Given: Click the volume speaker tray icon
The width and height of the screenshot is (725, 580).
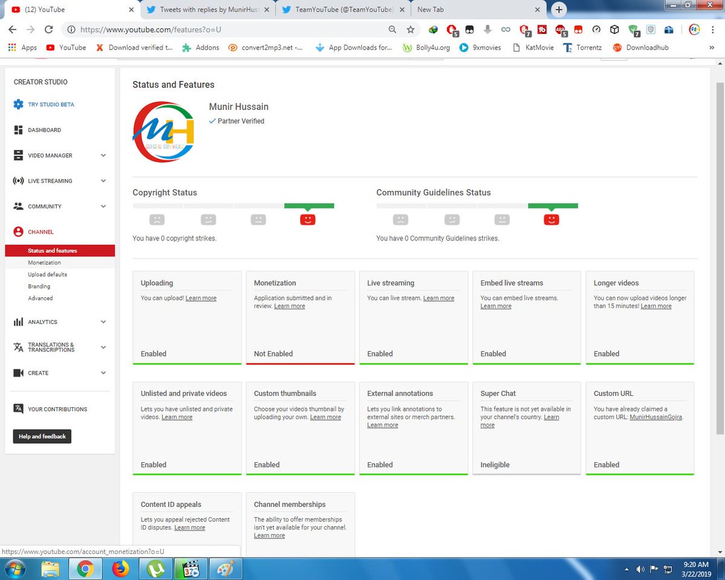Looking at the screenshot, I should (640, 569).
